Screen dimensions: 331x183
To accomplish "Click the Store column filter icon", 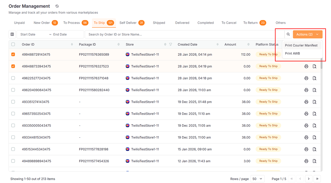I will [x=171, y=44].
